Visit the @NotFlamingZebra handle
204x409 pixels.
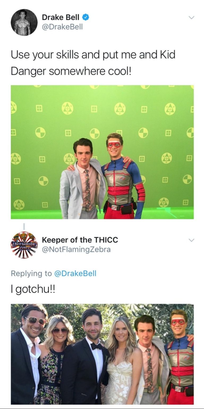click(x=76, y=250)
